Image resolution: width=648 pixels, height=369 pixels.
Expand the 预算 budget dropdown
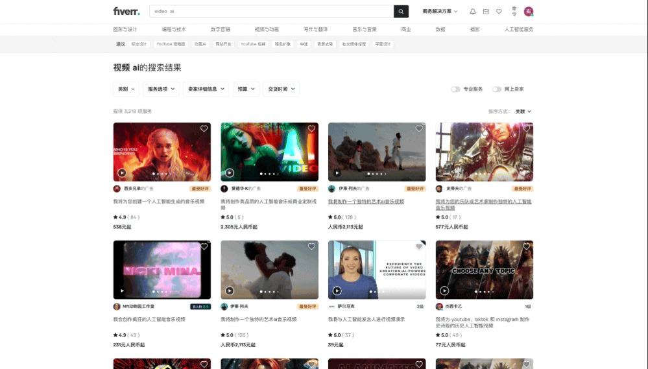click(246, 89)
